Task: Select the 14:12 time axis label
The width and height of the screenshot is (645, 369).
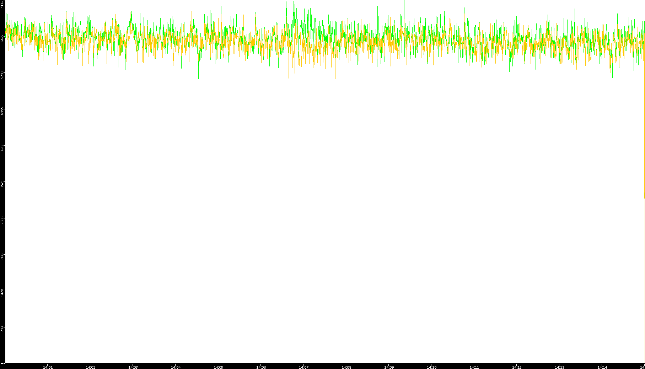Action: [517, 367]
